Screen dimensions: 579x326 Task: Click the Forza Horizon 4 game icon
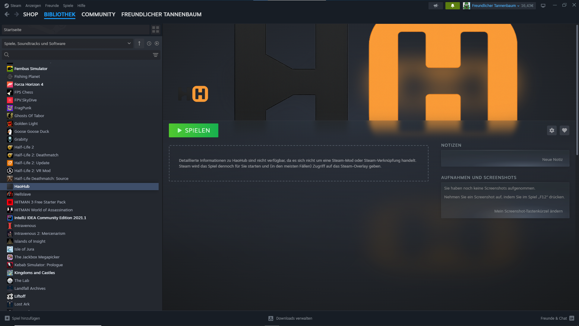coord(10,85)
